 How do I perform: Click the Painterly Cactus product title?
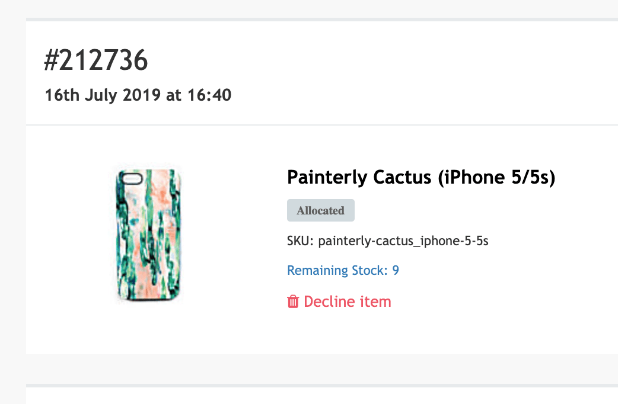[x=421, y=177]
